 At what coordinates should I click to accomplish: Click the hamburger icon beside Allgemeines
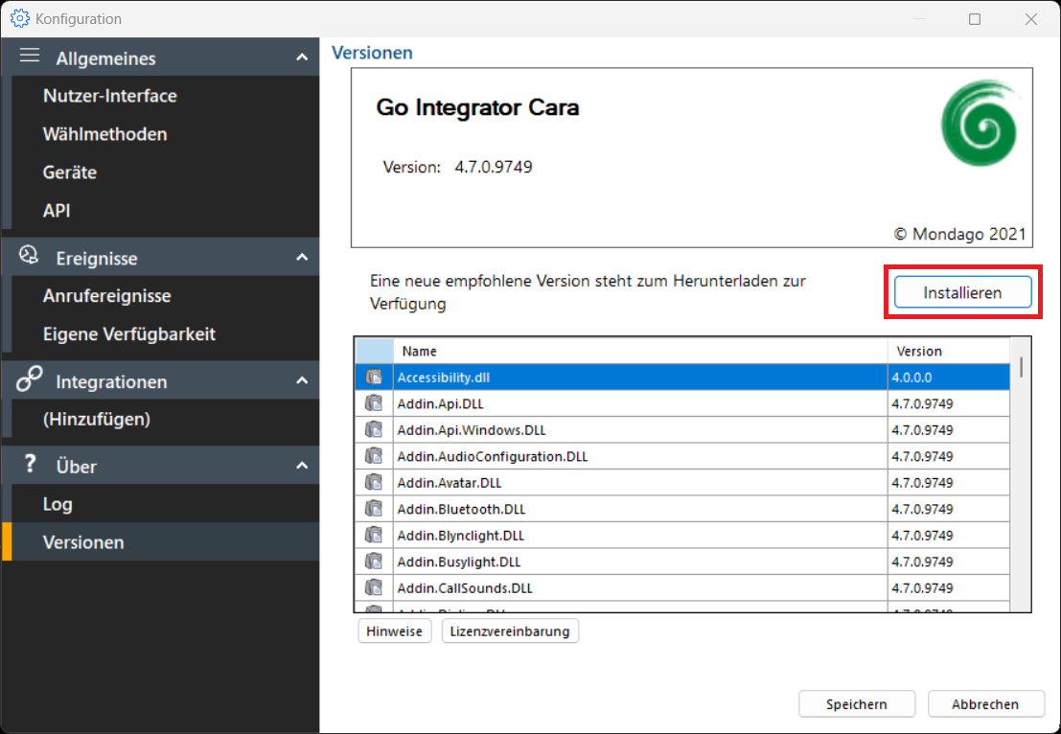point(29,56)
